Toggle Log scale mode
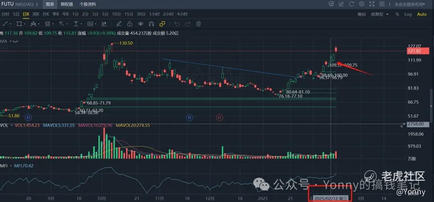This screenshot has width=434, height=202. coord(408,14)
